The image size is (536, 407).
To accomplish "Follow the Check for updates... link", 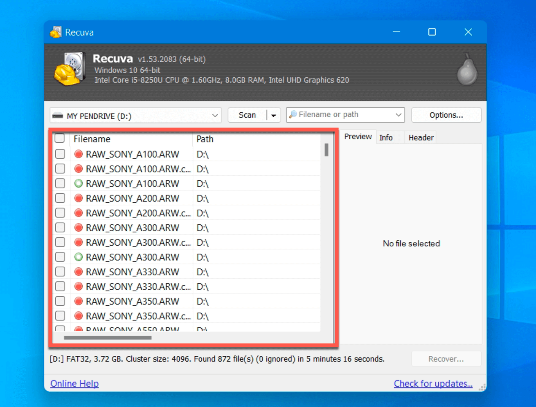I will pyautogui.click(x=433, y=384).
